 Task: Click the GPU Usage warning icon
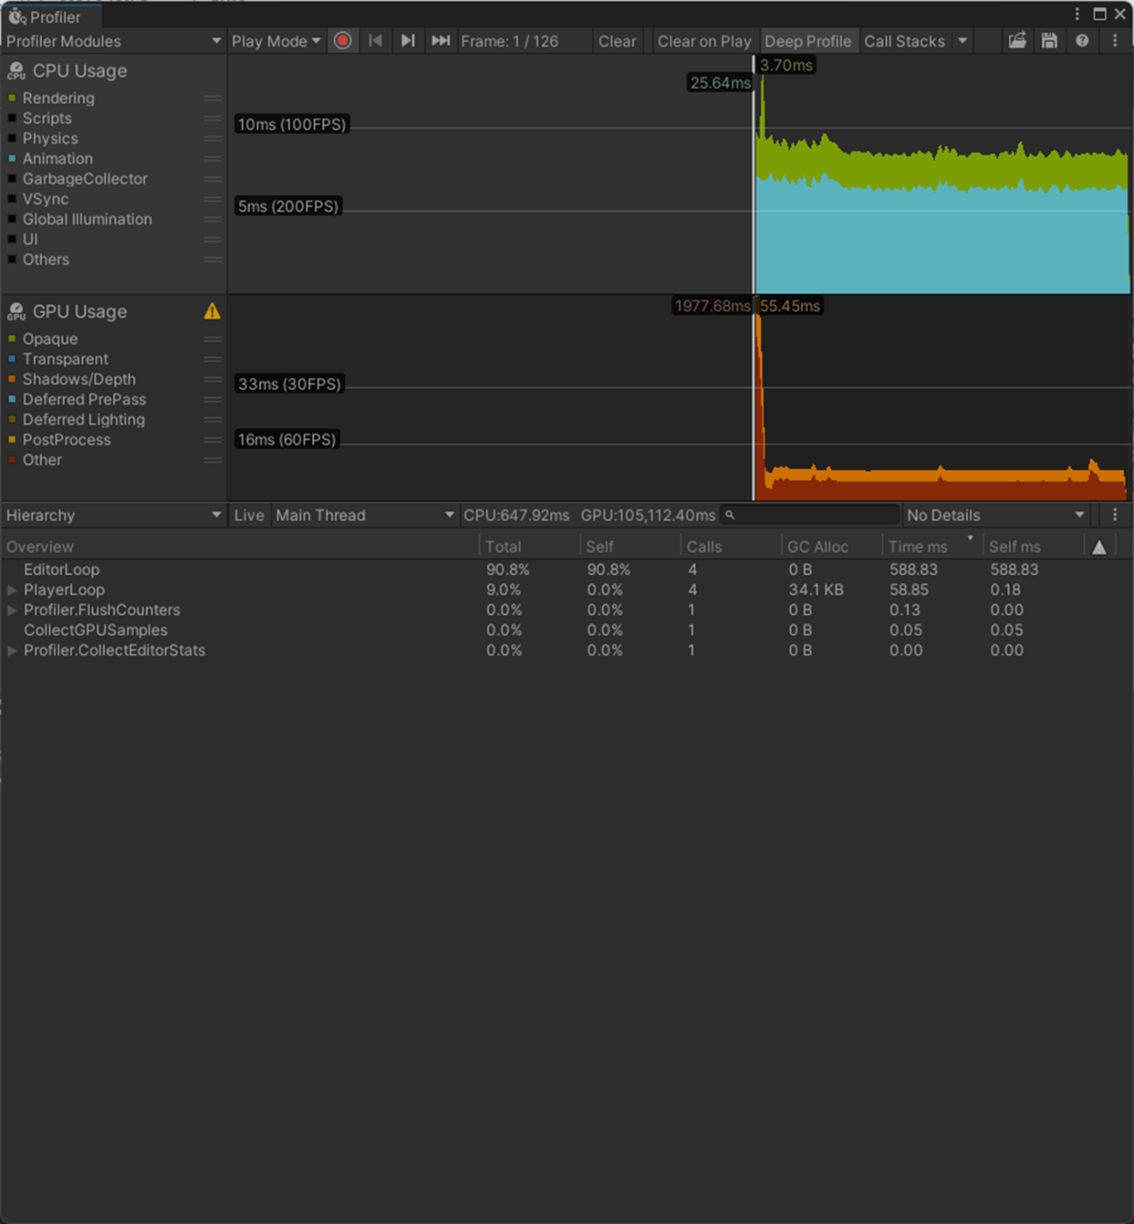(212, 311)
